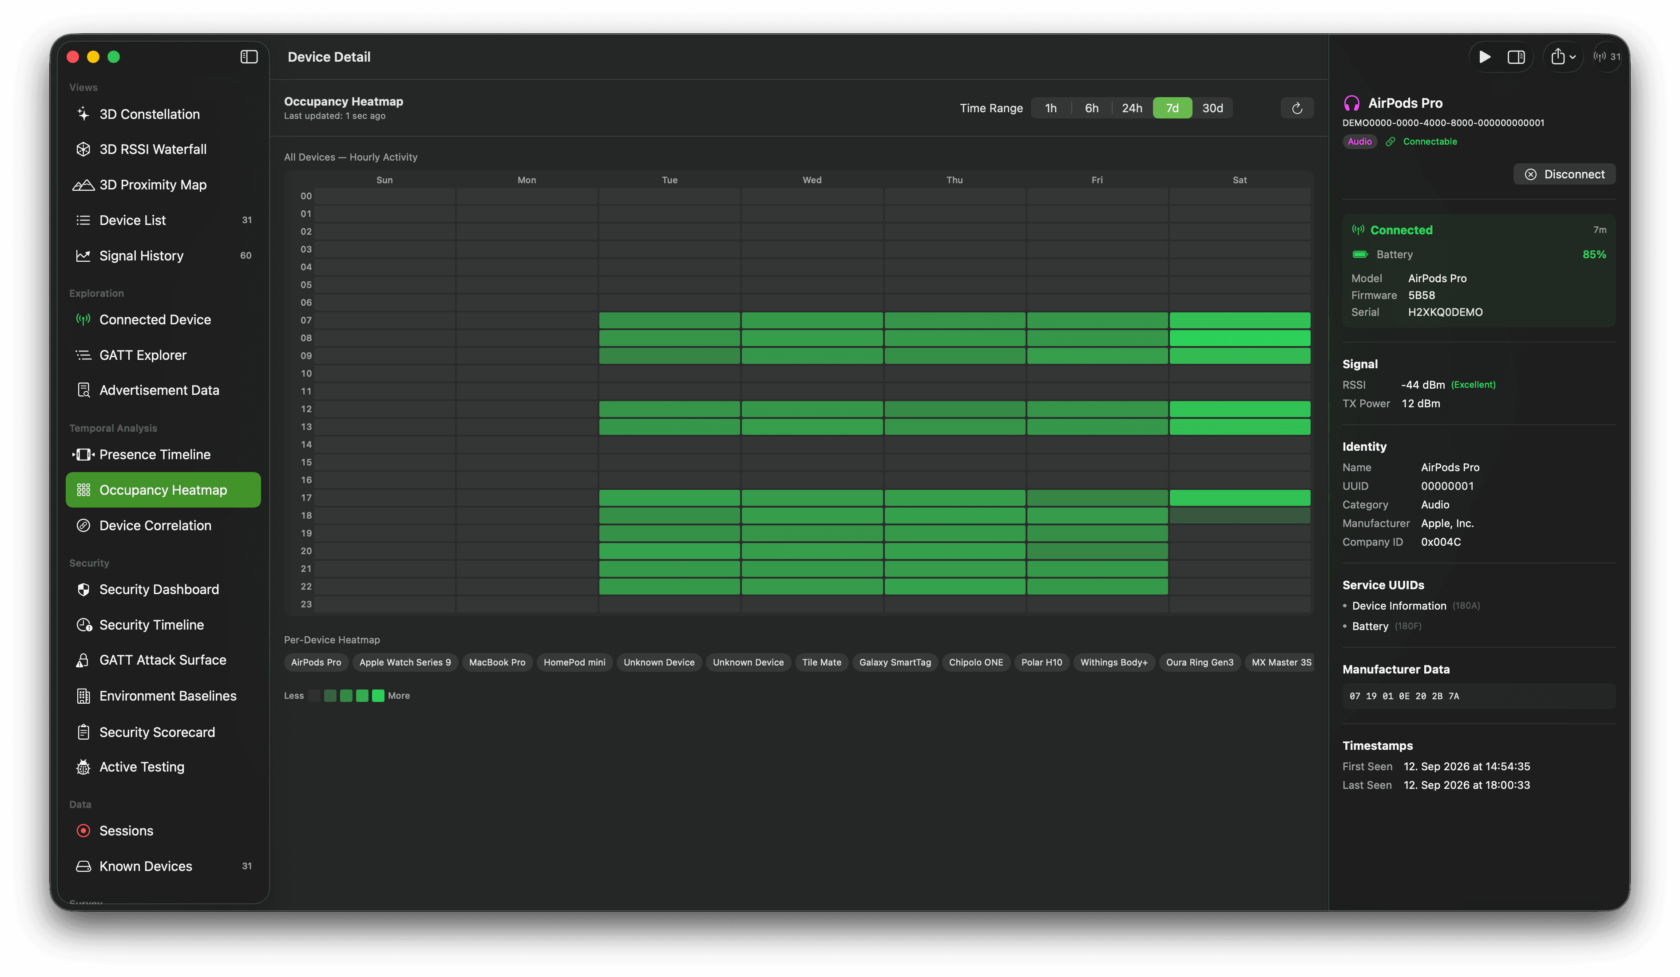Click the RSSI -44 dBm value
The height and width of the screenshot is (977, 1680).
coord(1422,385)
